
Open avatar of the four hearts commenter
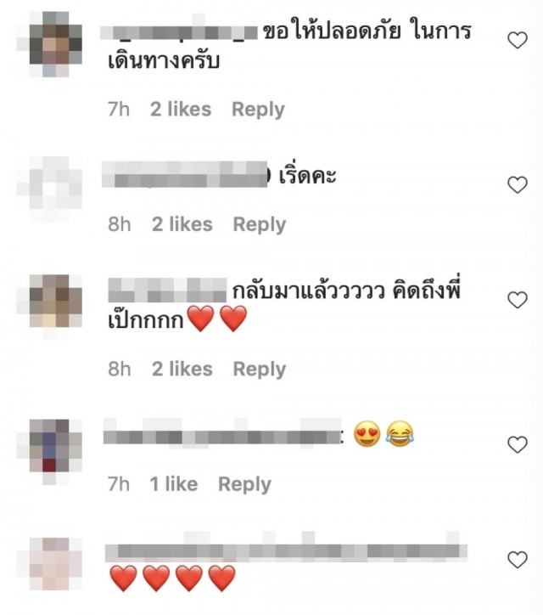pyautogui.click(x=56, y=564)
